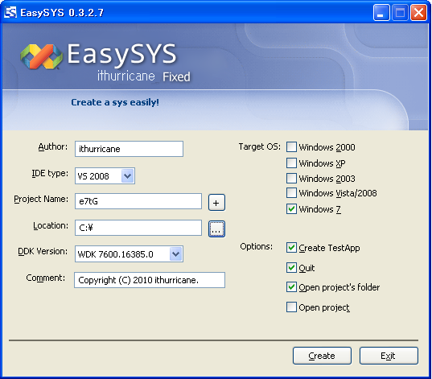
Task: Click in the Project Name field
Action: click(138, 201)
